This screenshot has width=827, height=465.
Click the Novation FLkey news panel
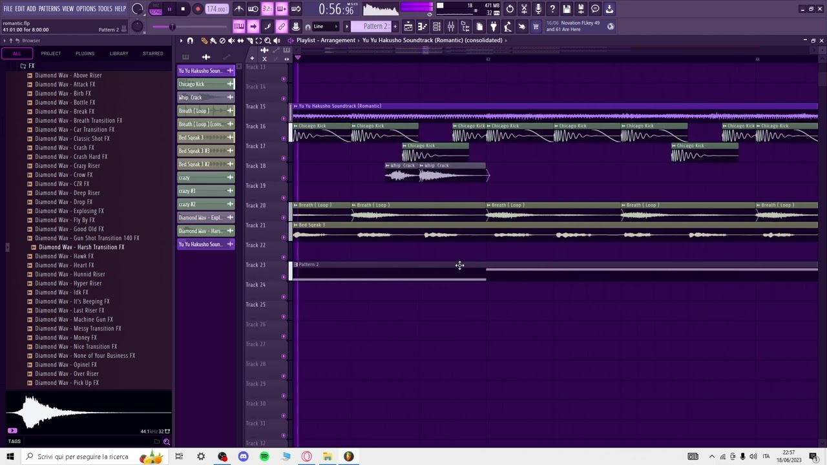click(x=581, y=26)
